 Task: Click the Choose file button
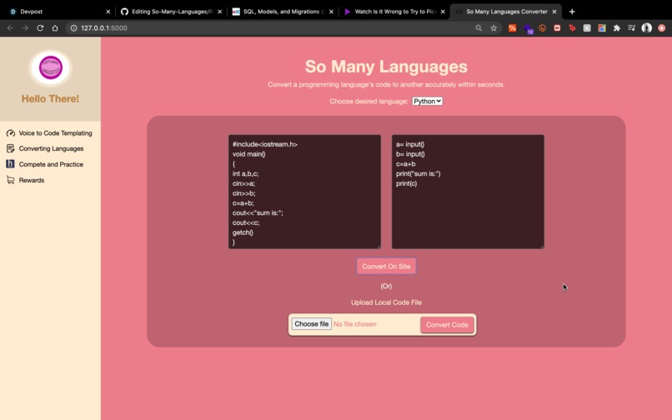click(312, 324)
